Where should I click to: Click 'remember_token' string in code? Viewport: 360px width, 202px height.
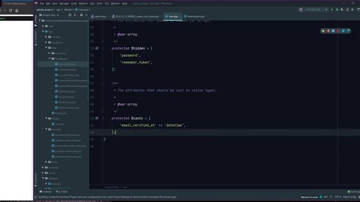click(x=136, y=62)
